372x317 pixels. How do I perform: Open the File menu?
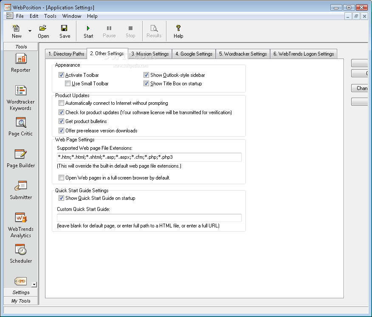20,16
